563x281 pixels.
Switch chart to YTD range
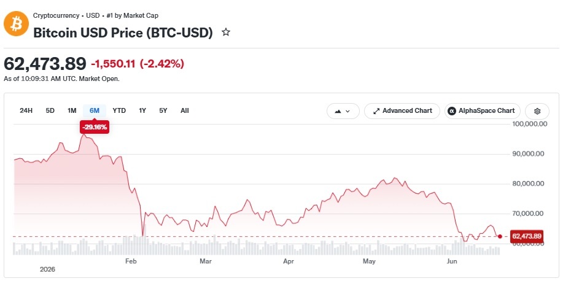click(119, 110)
